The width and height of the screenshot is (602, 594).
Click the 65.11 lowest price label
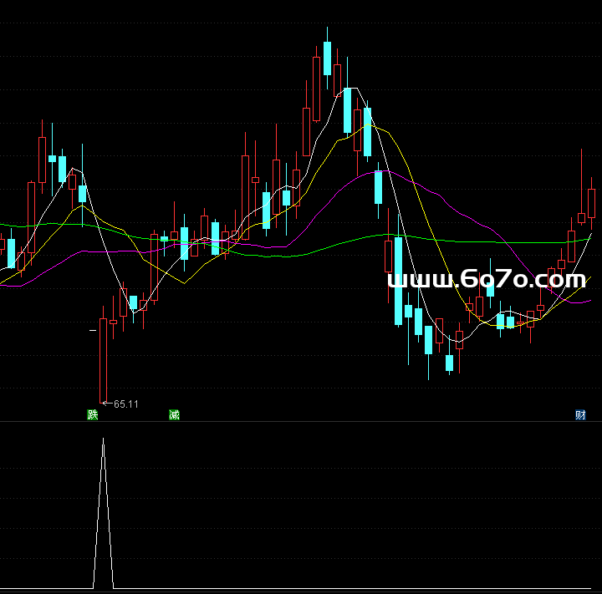pos(126,404)
